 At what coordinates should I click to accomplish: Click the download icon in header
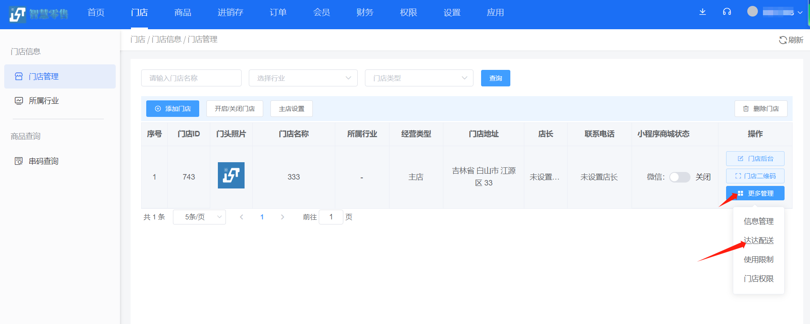pos(702,12)
